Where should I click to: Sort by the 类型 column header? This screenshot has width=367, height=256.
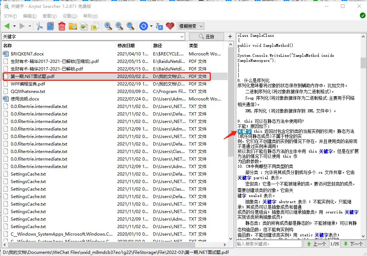205,46
